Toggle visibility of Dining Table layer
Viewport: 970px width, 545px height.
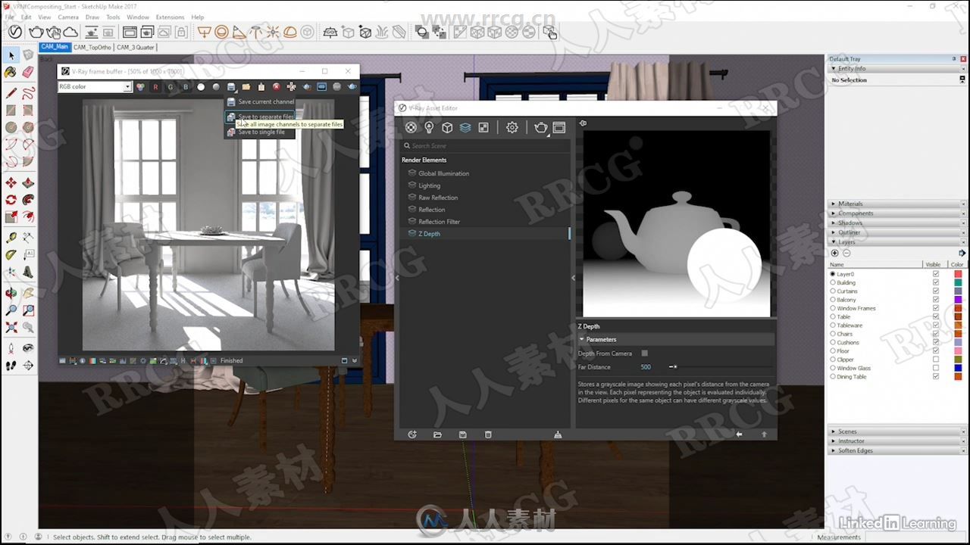point(936,376)
